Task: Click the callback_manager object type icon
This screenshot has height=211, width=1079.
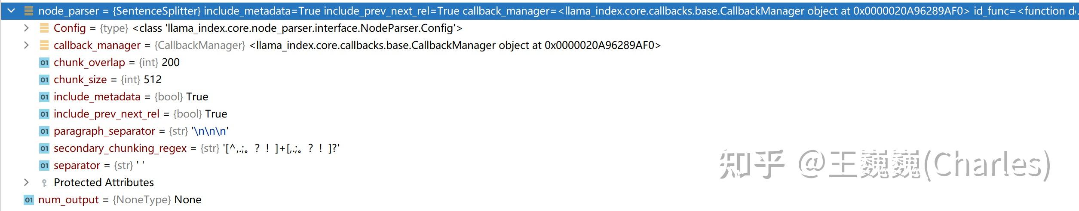Action: (x=44, y=45)
